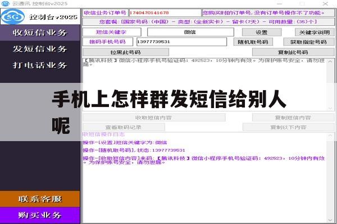Click the 收取短信内容 button
This screenshot has width=337, height=224.
coord(154,118)
